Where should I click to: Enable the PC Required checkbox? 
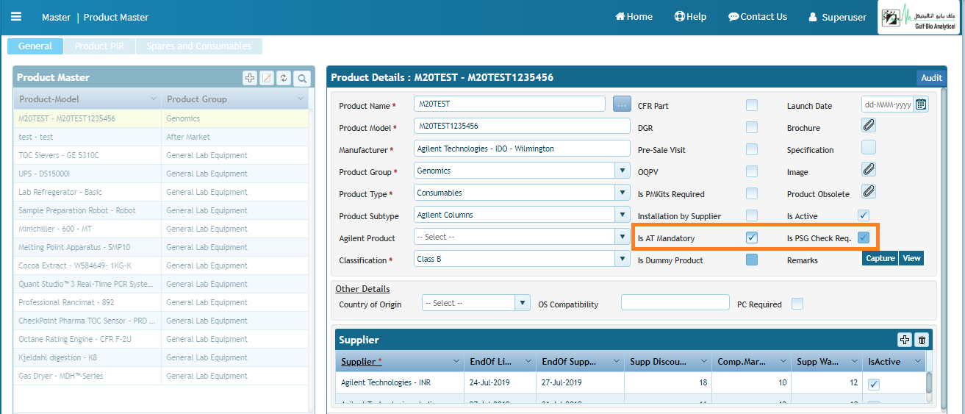(x=797, y=304)
